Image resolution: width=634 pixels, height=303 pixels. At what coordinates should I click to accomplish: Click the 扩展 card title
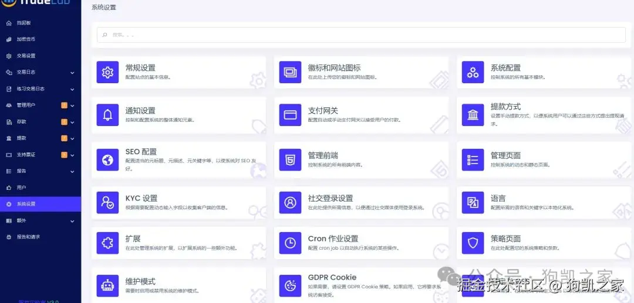133,239
